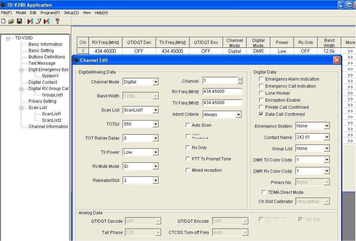This screenshot has height=241, width=356.
Task: Open the Program(P) menu
Action: (x=50, y=13)
